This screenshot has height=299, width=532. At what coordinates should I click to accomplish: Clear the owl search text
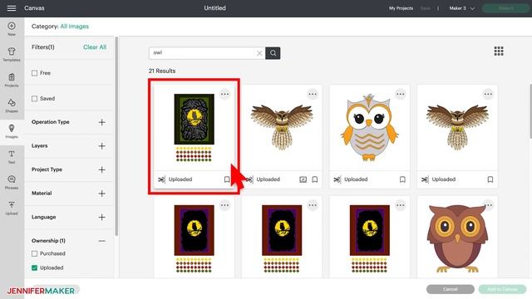[259, 53]
